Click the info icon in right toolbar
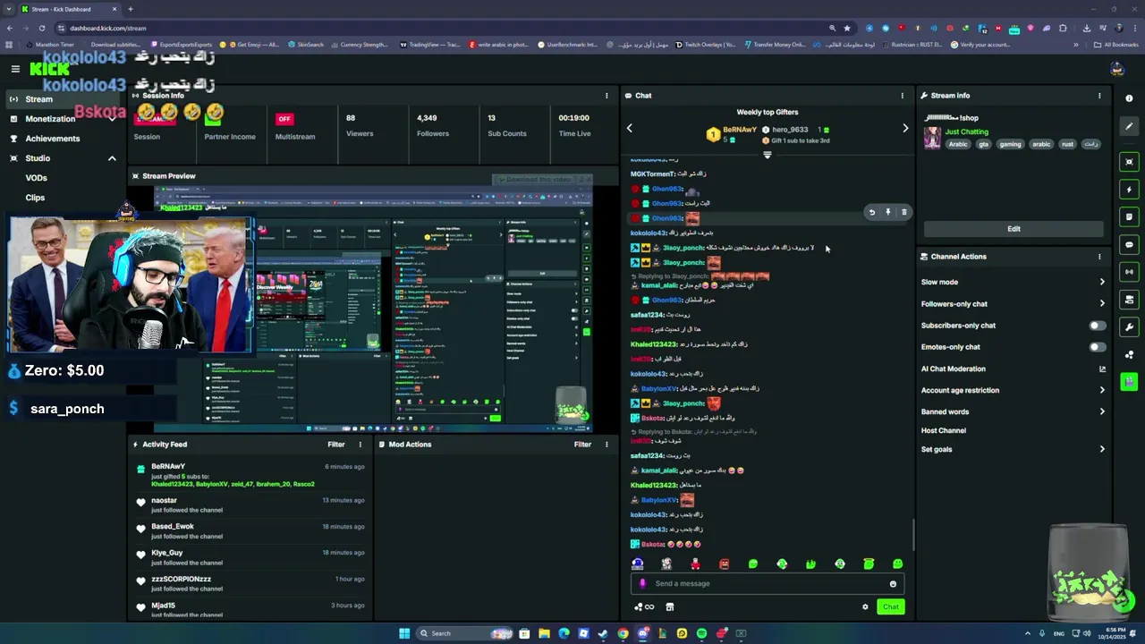The image size is (1145, 644). coord(1129,98)
